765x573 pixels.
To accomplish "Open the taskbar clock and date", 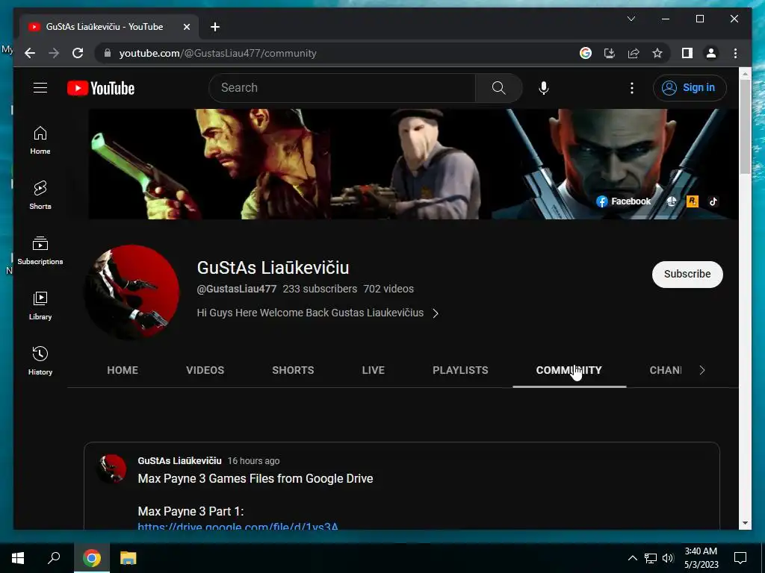I will pyautogui.click(x=701, y=558).
